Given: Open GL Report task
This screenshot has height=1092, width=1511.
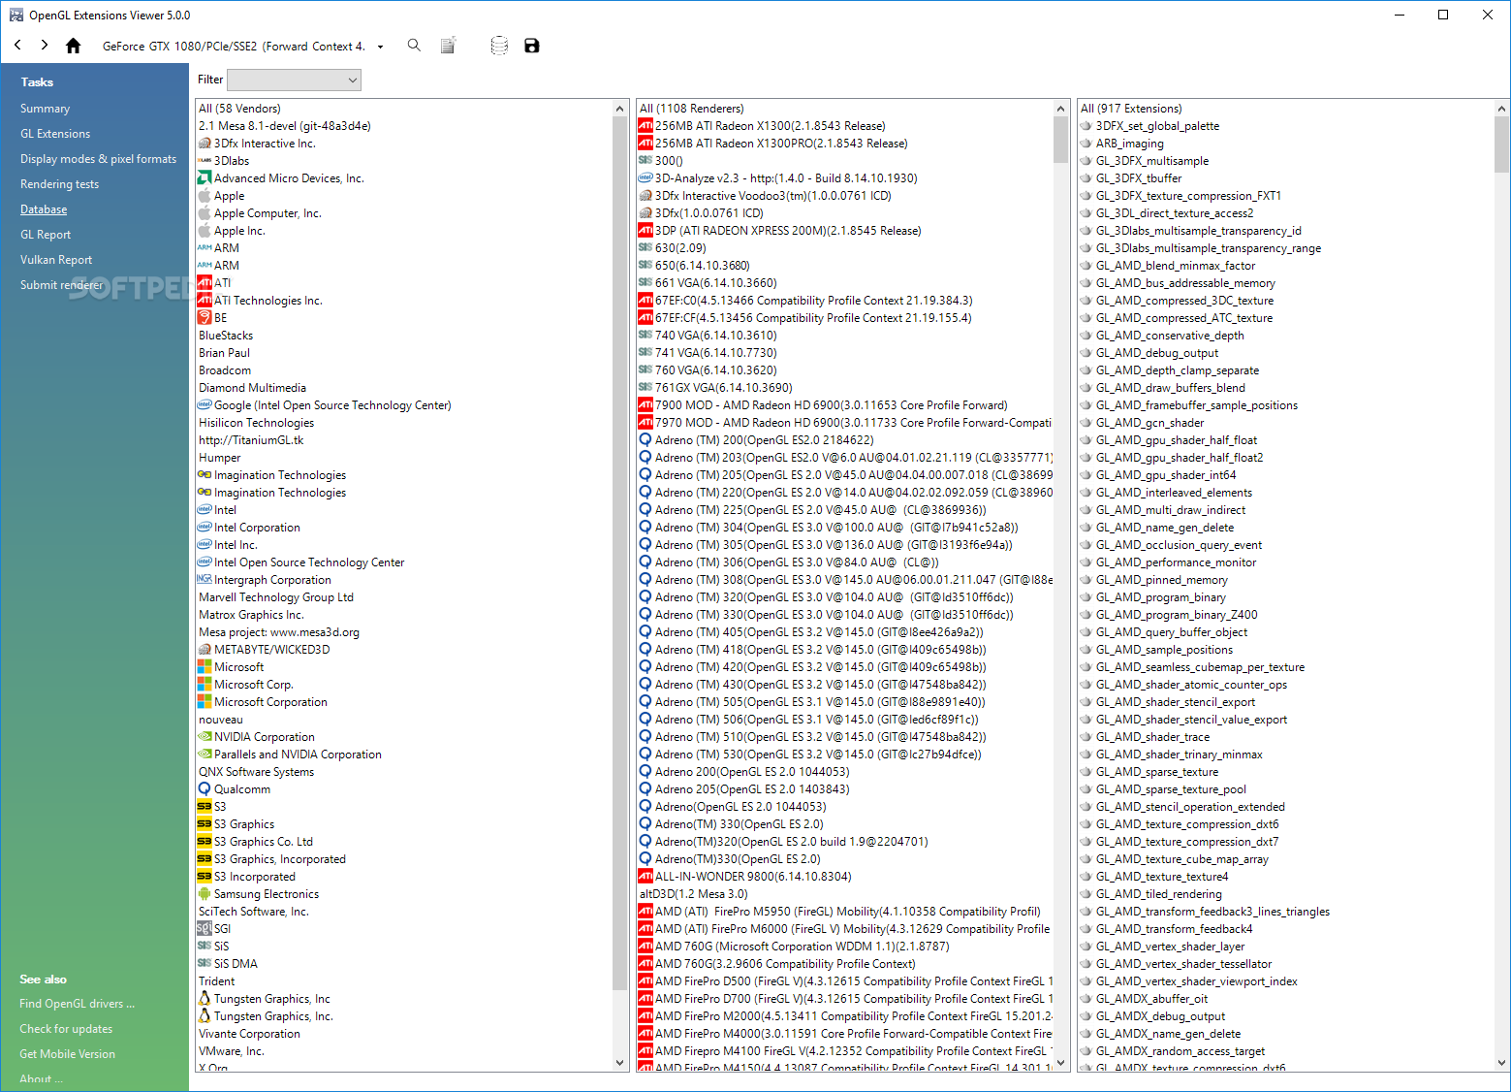Looking at the screenshot, I should coord(46,235).
